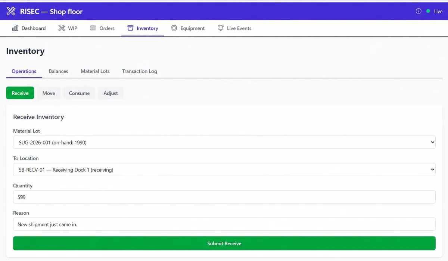The image size is (448, 261).
Task: Click the green Live status dot
Action: 428,11
